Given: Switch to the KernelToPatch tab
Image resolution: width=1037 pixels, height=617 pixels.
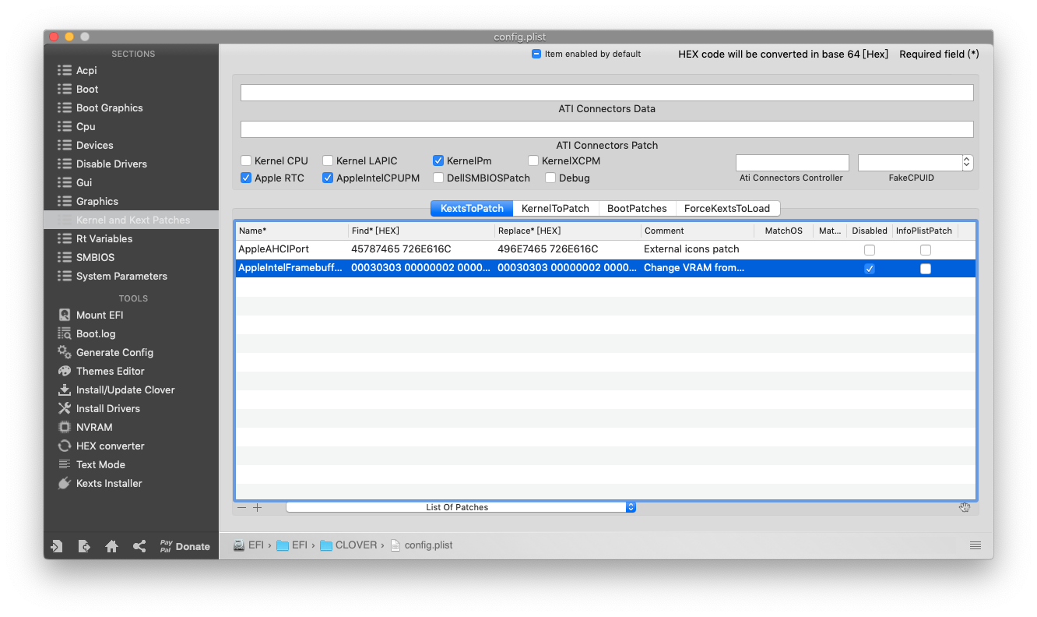Looking at the screenshot, I should 555,208.
